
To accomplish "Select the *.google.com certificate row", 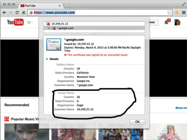I will 94,28.
